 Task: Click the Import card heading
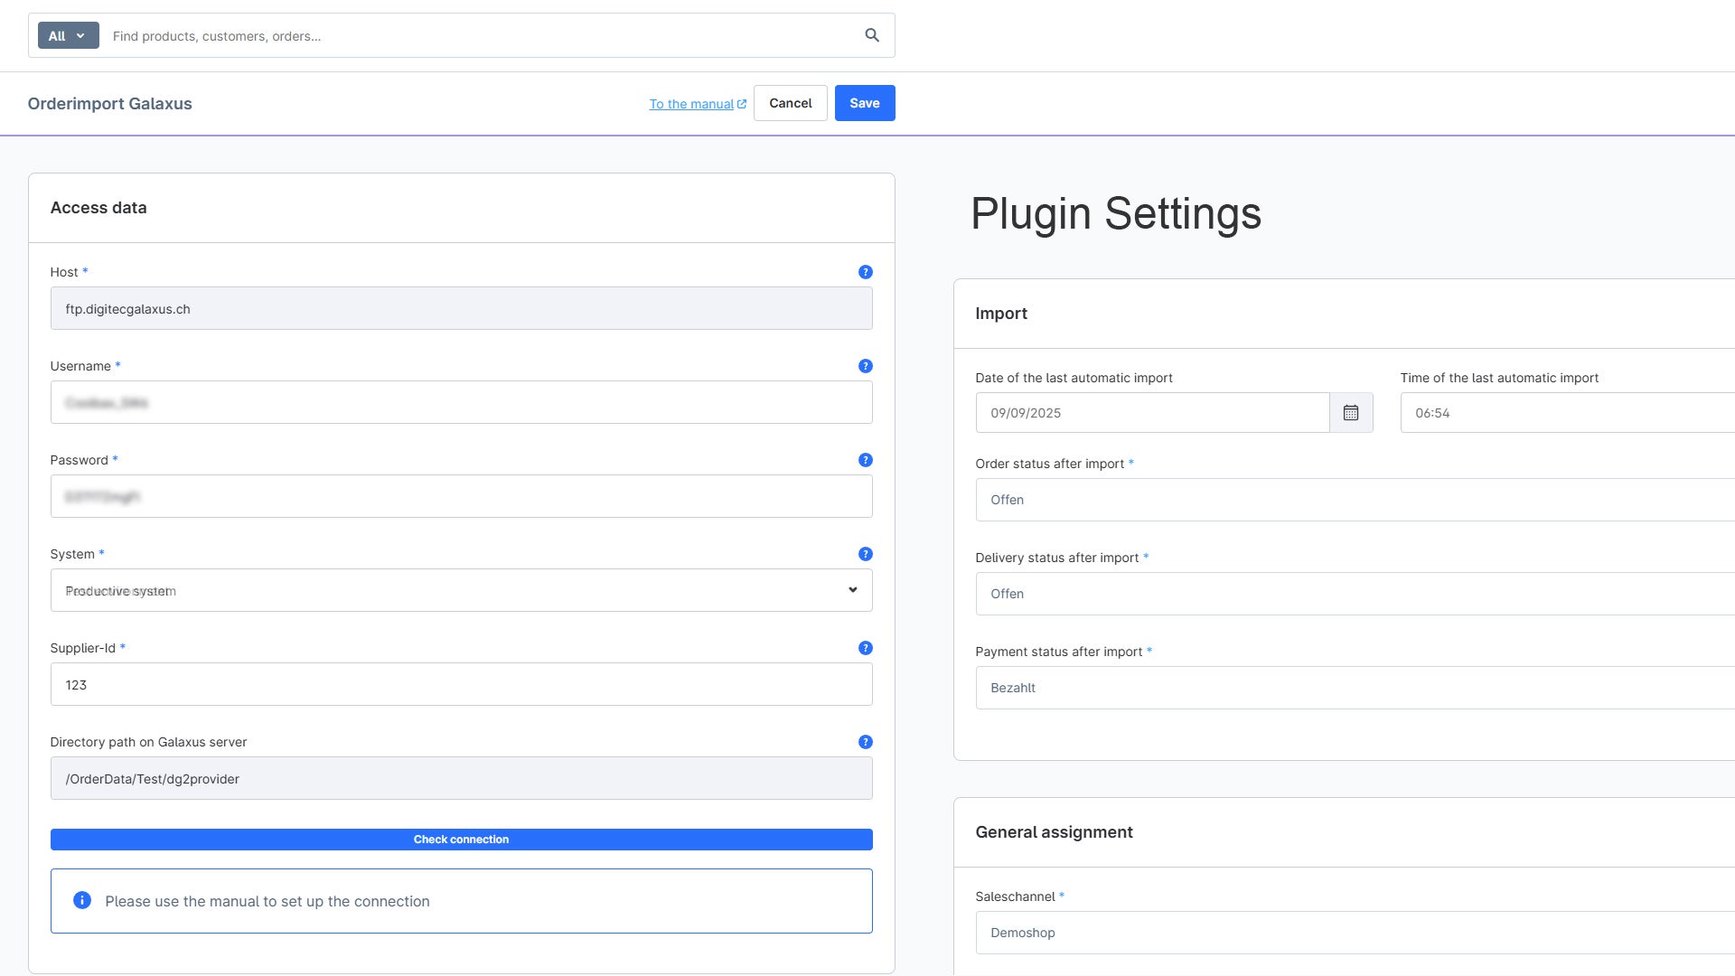[x=1001, y=314]
